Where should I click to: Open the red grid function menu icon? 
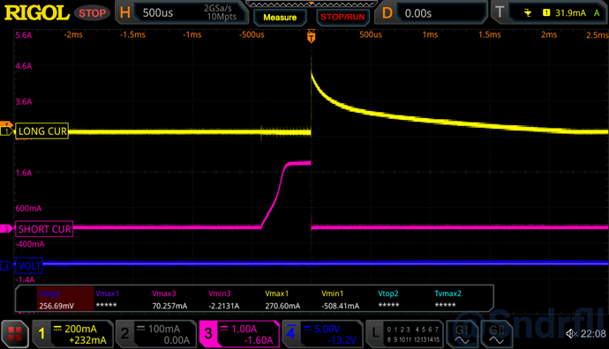(x=15, y=334)
